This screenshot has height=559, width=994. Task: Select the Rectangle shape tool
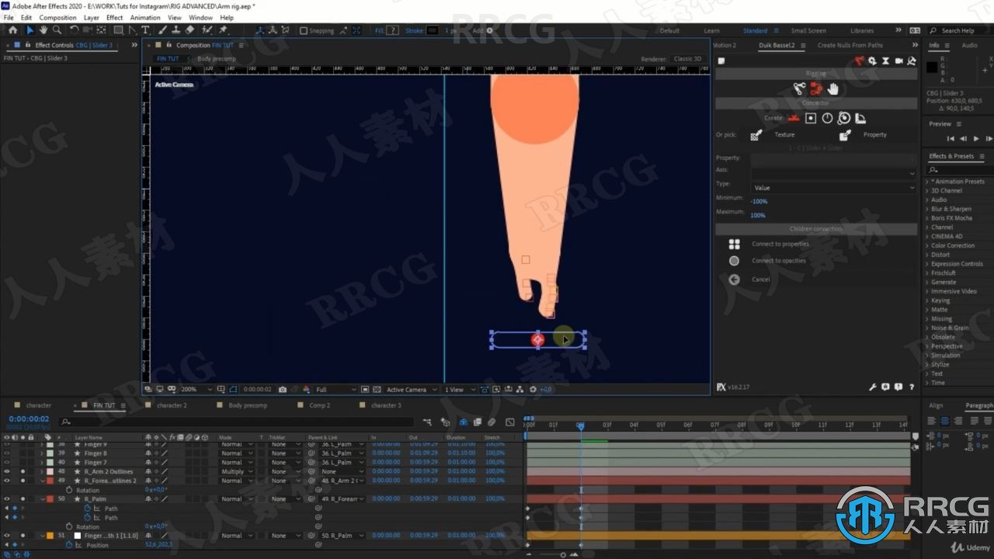click(118, 30)
